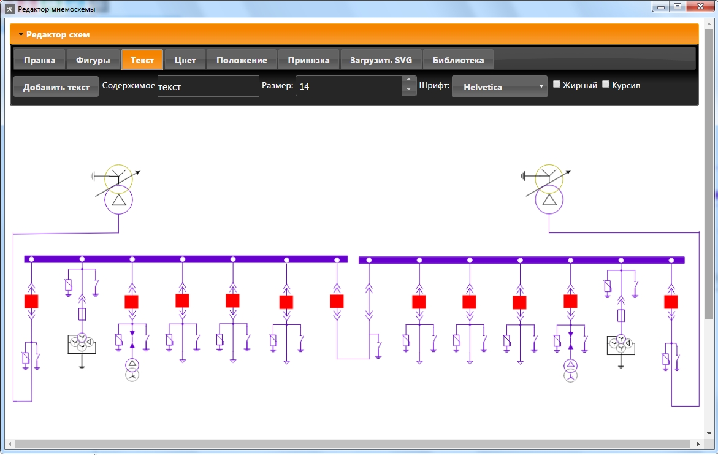Click the Содержимое text input field

tap(208, 86)
